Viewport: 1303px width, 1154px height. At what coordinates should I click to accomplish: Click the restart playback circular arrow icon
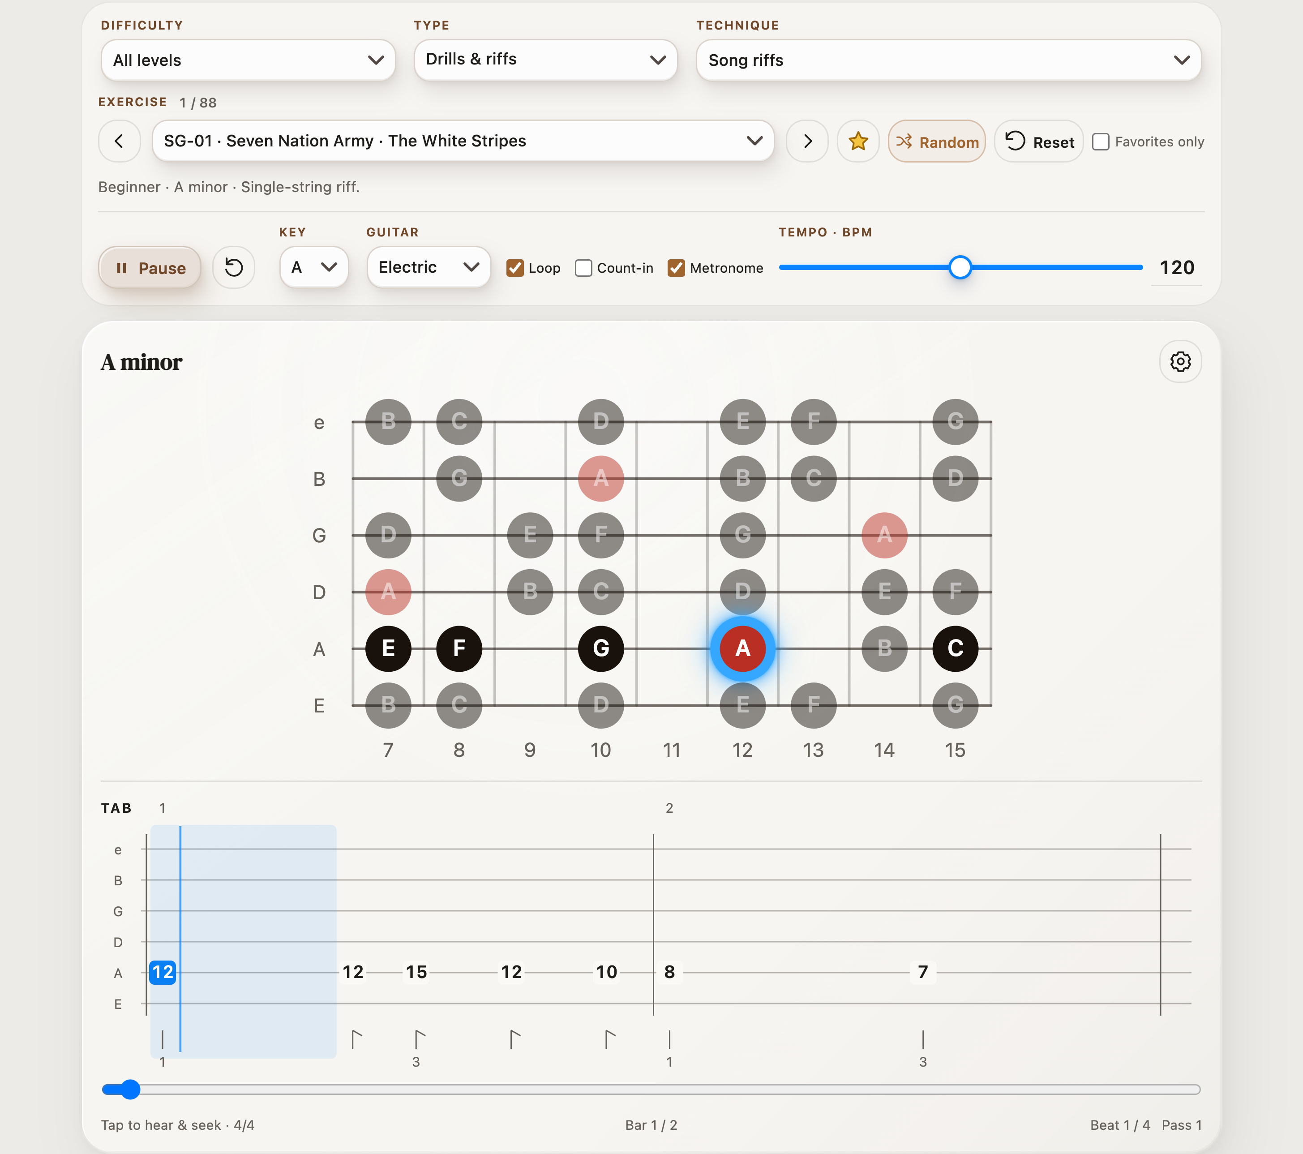234,267
